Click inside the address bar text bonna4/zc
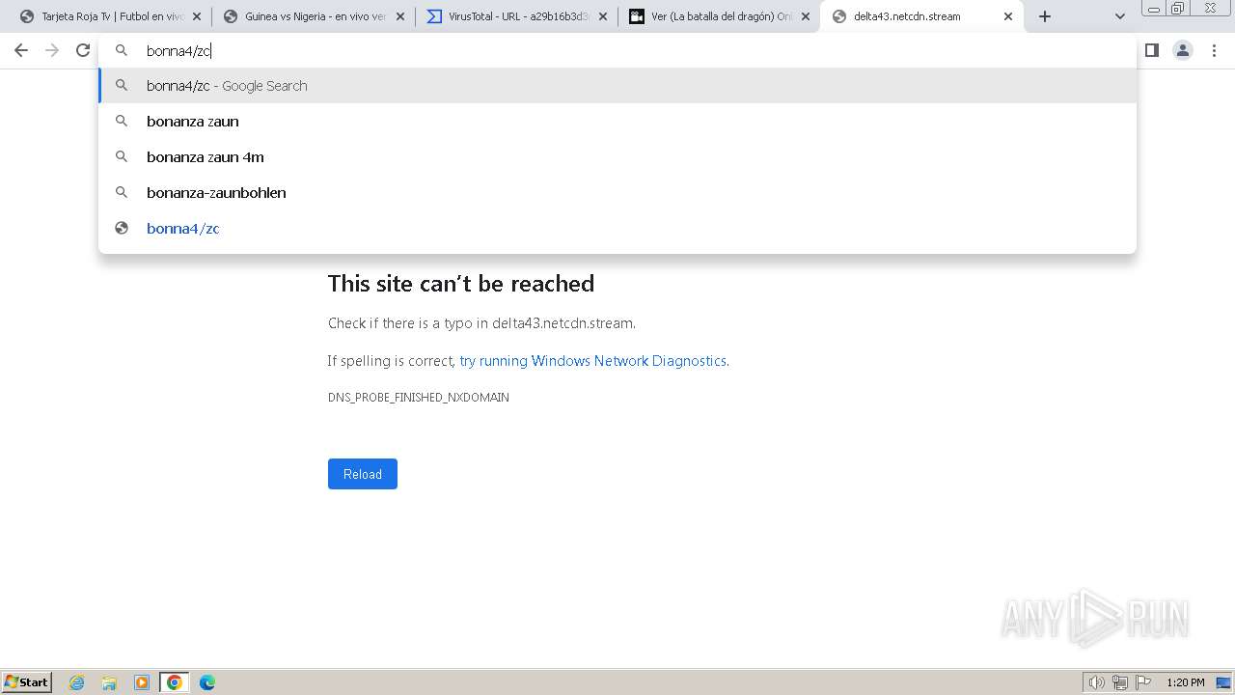This screenshot has width=1235, height=695. [178, 51]
